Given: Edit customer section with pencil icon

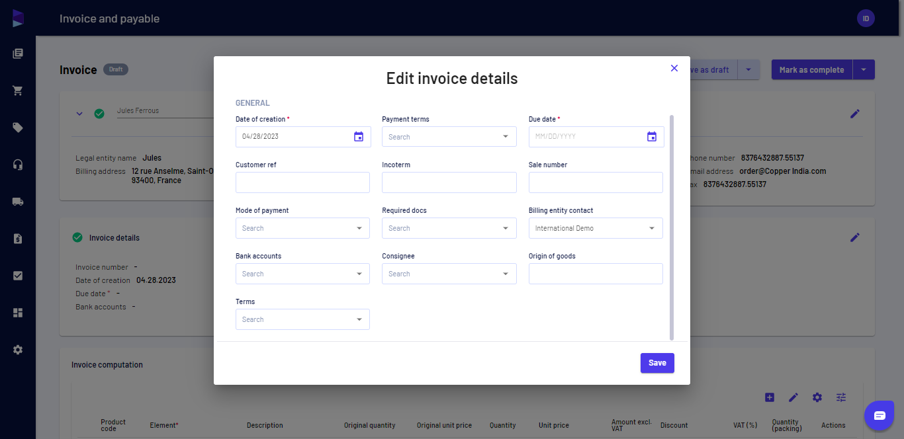Looking at the screenshot, I should 855,114.
